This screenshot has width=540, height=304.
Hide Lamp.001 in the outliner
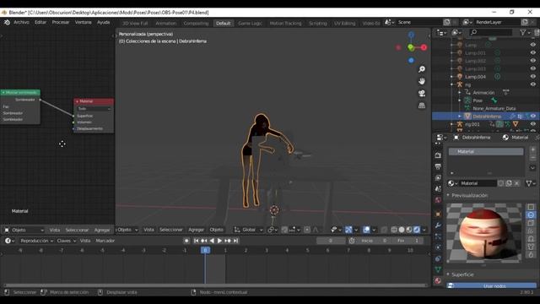click(532, 52)
